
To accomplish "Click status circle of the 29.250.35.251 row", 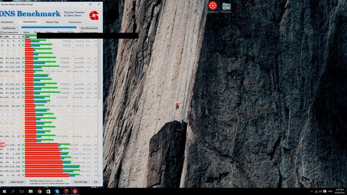I will point(23,106).
